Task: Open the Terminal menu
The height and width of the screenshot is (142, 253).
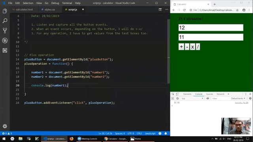Action: (x=67, y=3)
